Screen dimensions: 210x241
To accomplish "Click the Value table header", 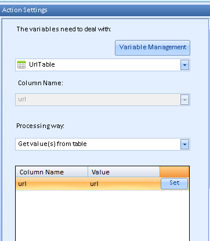I will coord(124,172).
